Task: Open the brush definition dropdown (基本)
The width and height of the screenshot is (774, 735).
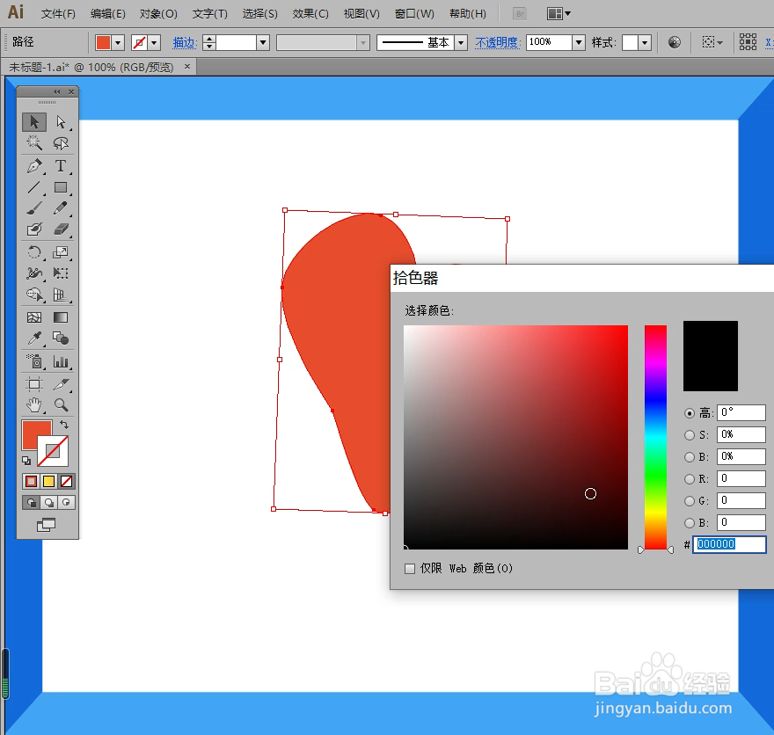Action: pos(461,43)
